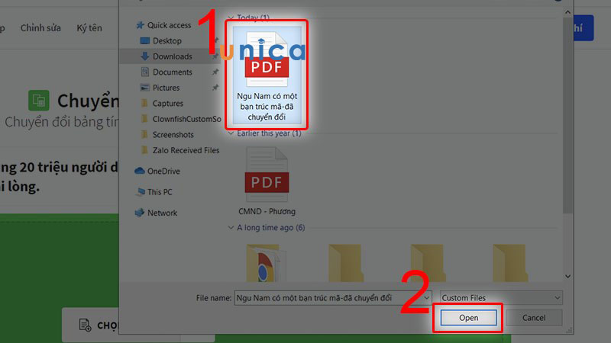
Task: Open Documents in the navigation pane
Action: coord(173,72)
